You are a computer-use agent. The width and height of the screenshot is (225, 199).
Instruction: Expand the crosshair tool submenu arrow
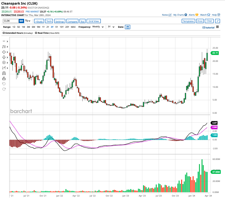tap(7, 41)
